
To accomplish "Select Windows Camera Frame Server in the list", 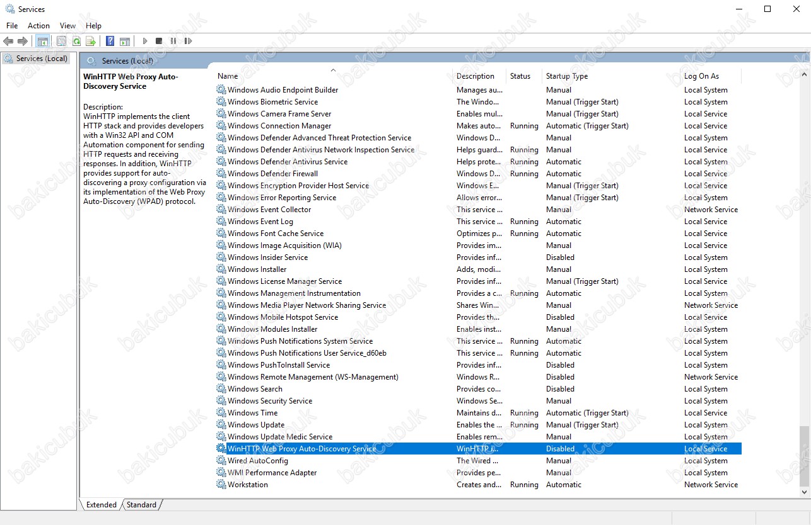I will pos(479,114).
